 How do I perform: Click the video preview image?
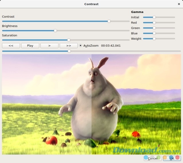point(91,104)
